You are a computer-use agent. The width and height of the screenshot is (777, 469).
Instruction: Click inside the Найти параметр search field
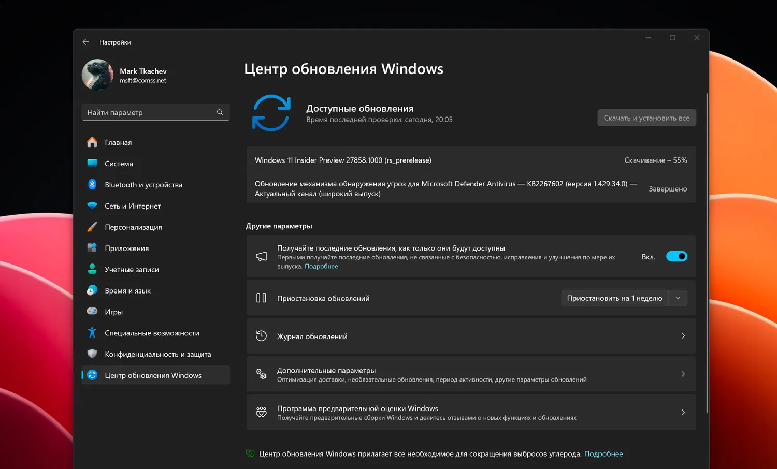tap(145, 112)
